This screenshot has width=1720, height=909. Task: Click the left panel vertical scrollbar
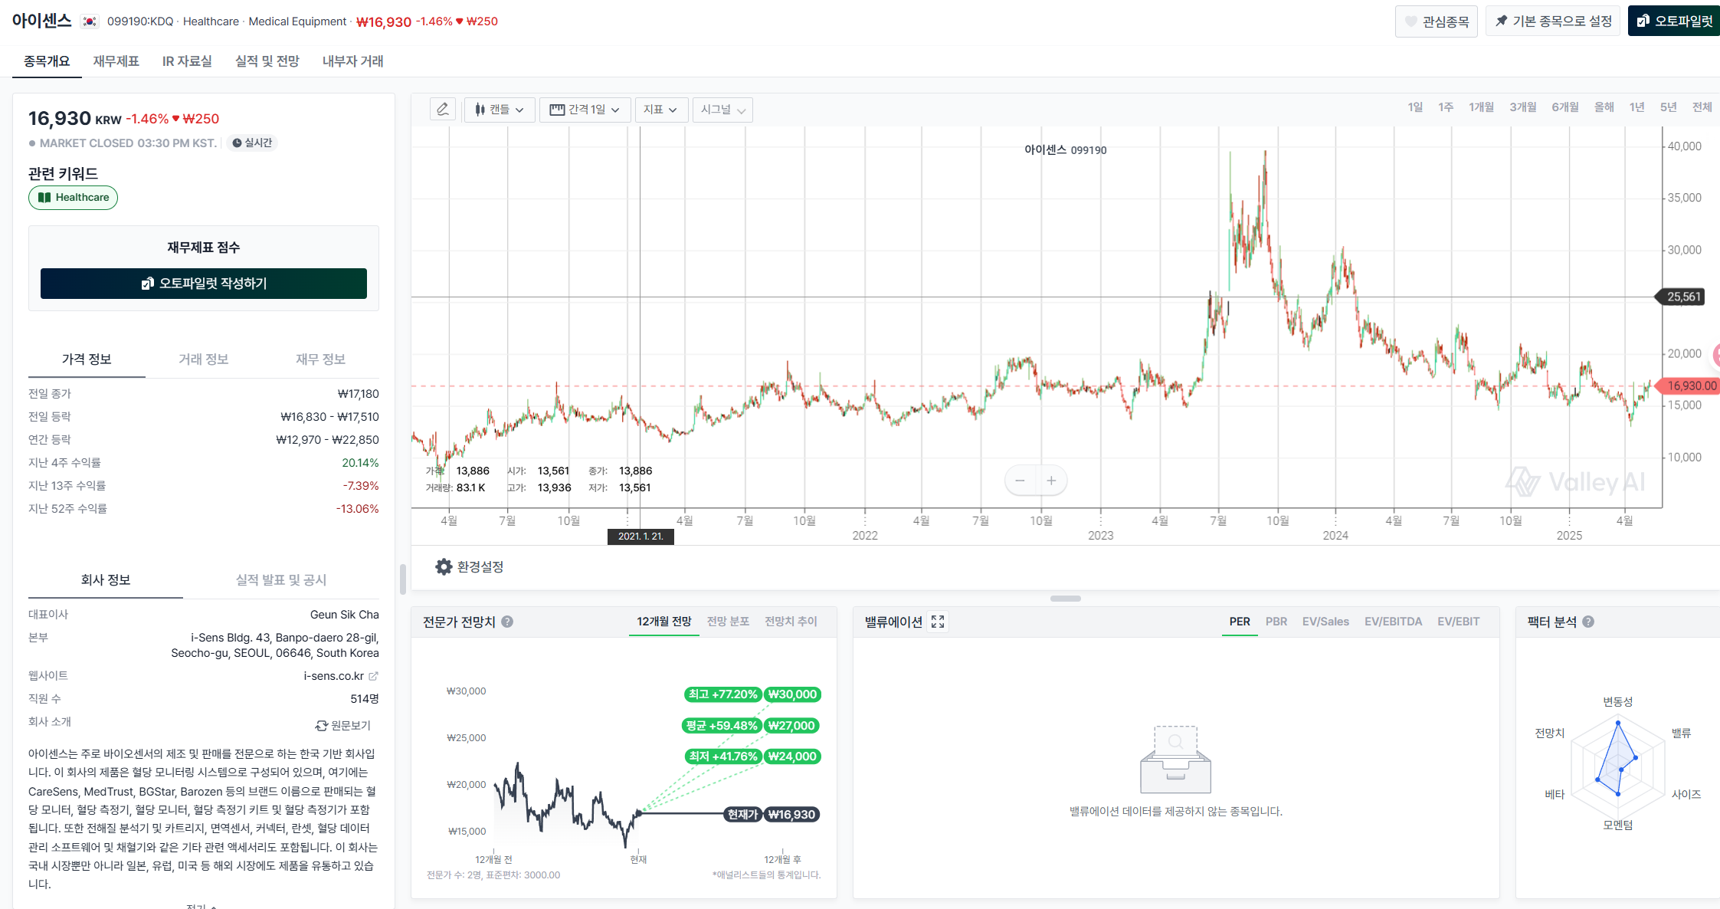tap(402, 579)
